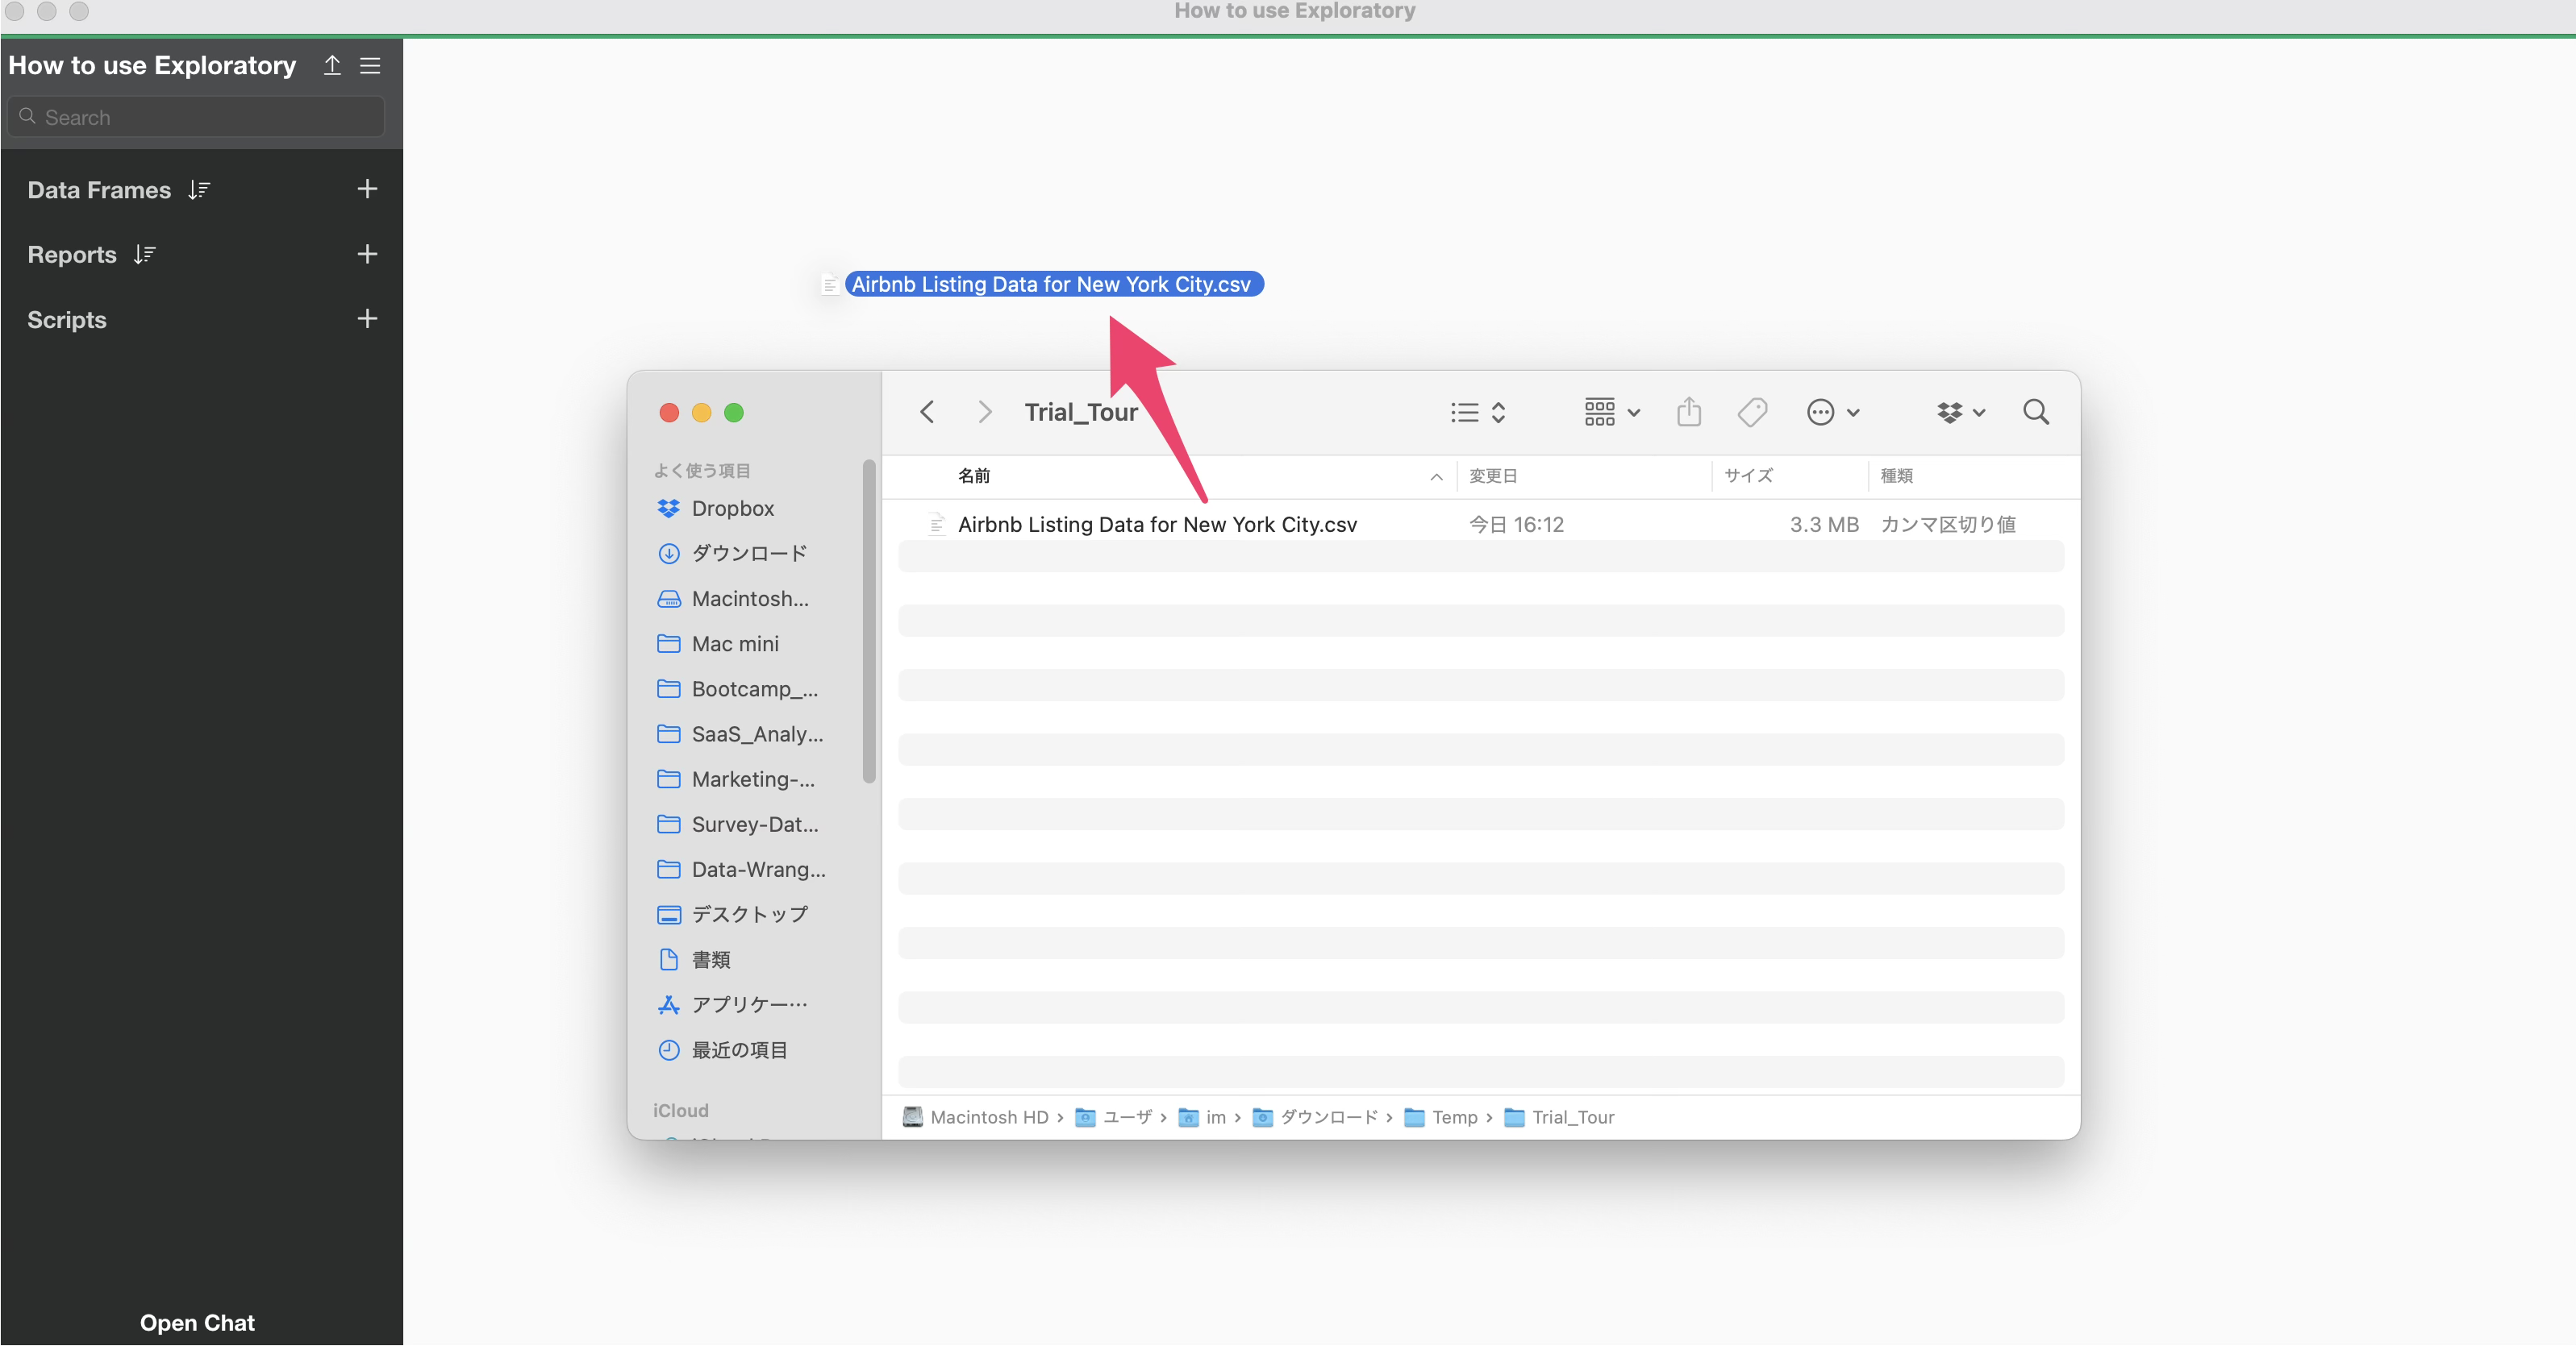This screenshot has height=1346, width=2576.
Task: Sort the Reports list
Action: (145, 255)
